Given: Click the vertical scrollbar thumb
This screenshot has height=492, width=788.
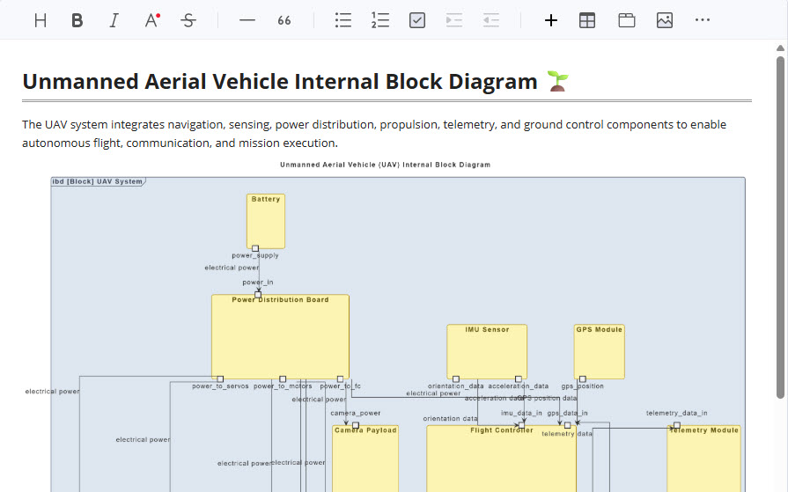Looking at the screenshot, I should pyautogui.click(x=780, y=226).
